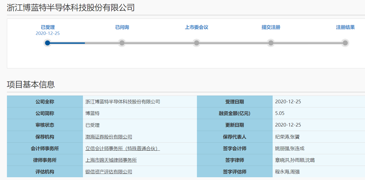Click the 受理日期 value 2020-12-25
The height and width of the screenshot is (180, 365).
tap(288, 102)
